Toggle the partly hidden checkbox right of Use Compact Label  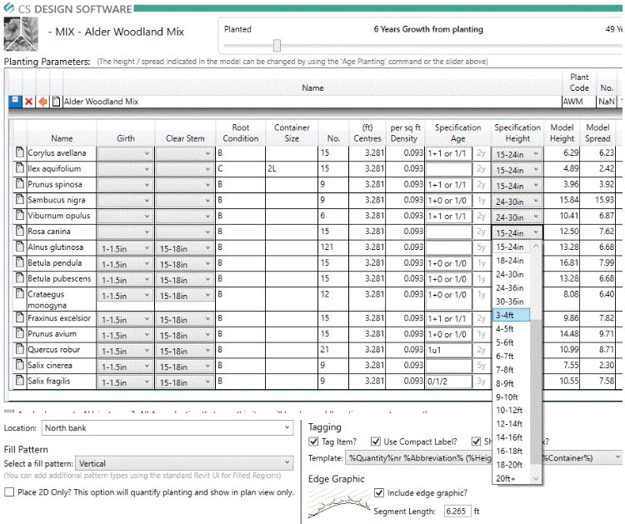tap(476, 442)
